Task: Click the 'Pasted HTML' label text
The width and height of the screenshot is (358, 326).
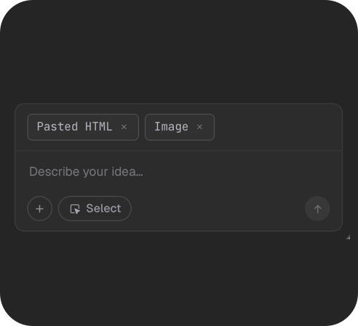Action: (74, 127)
